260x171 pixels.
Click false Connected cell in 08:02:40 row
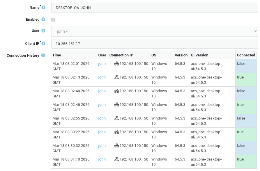click(246, 93)
